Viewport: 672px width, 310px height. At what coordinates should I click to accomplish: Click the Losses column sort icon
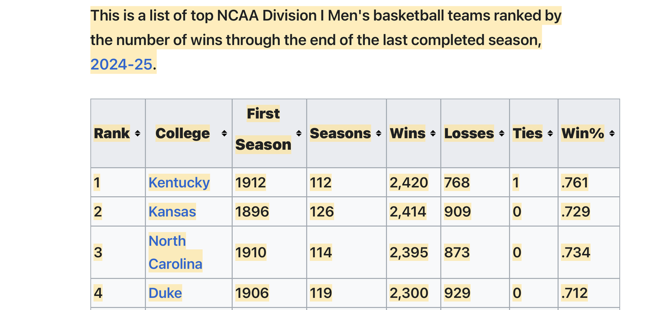pyautogui.click(x=501, y=134)
